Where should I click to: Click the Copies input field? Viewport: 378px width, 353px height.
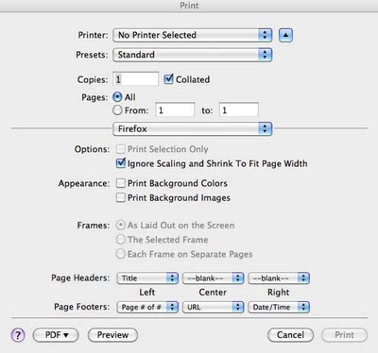(136, 79)
